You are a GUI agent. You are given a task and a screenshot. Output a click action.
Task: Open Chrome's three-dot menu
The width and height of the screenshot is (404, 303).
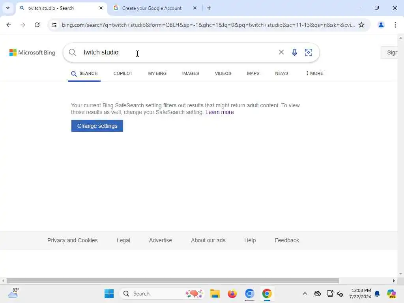[395, 25]
